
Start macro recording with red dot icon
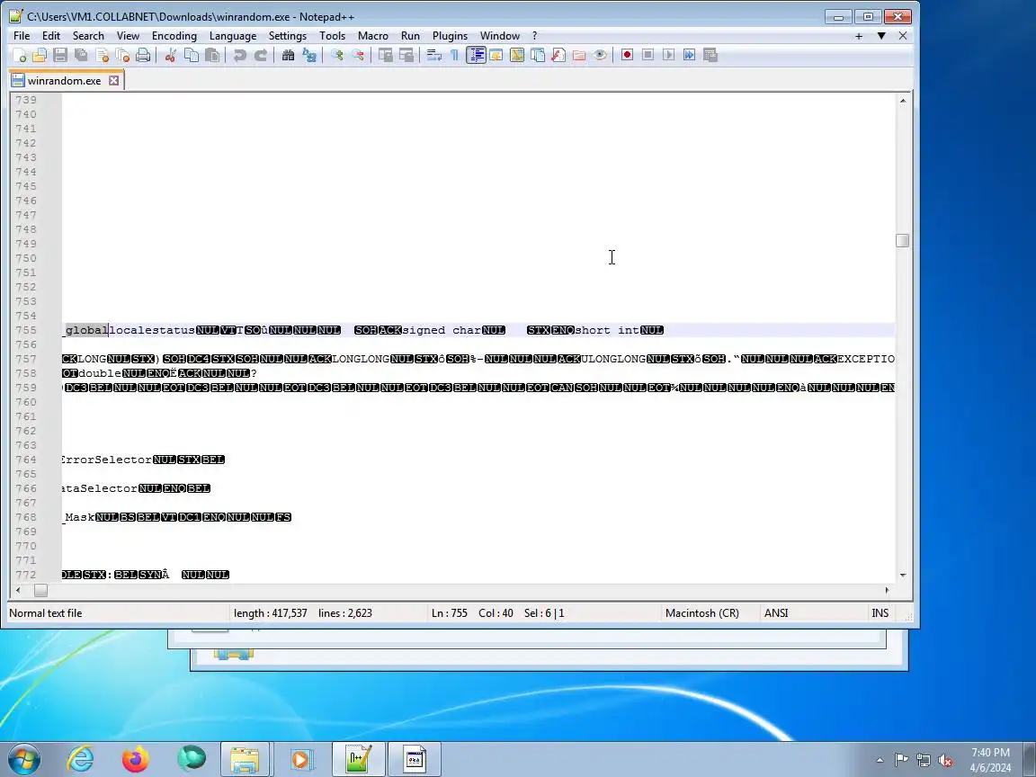click(627, 55)
